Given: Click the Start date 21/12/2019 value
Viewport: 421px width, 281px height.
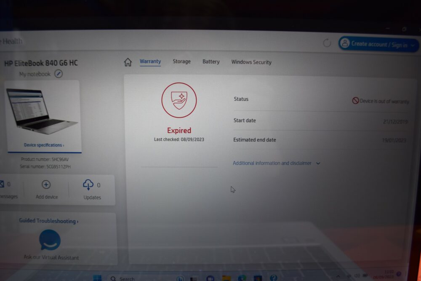Looking at the screenshot, I should coord(395,122).
